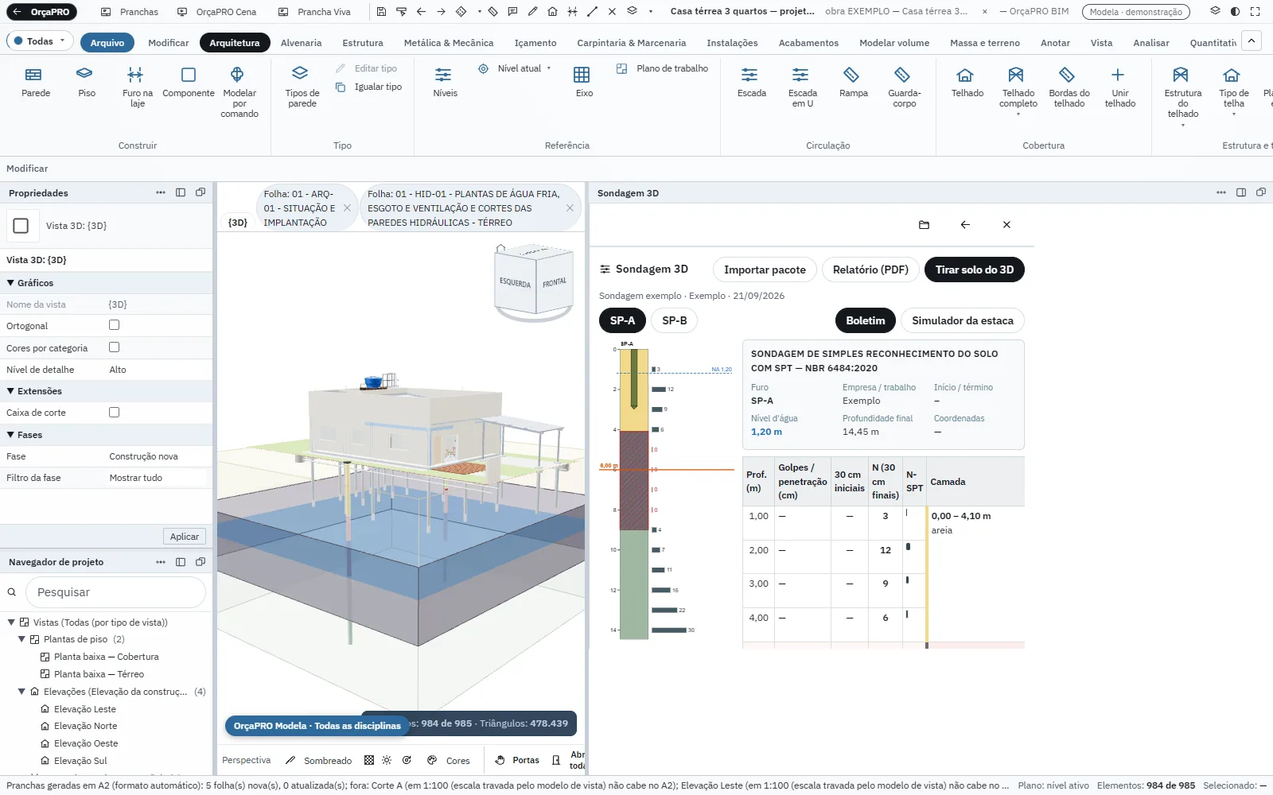Select the Parede wall tool
This screenshot has width=1273, height=795.
[36, 83]
